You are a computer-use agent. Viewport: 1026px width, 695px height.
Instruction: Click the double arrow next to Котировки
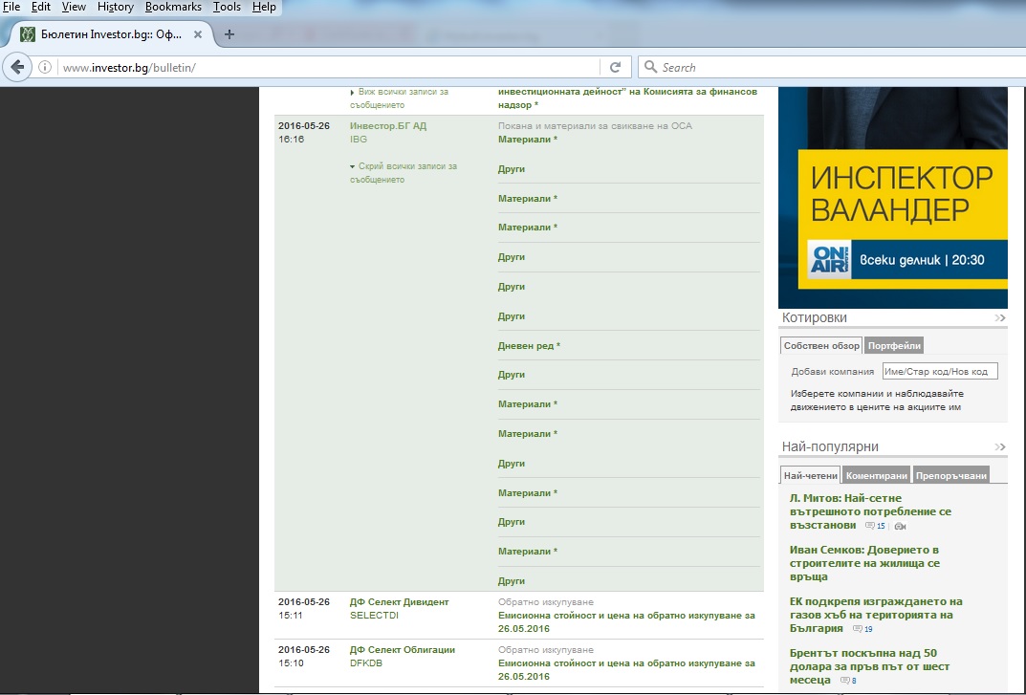tap(1000, 318)
